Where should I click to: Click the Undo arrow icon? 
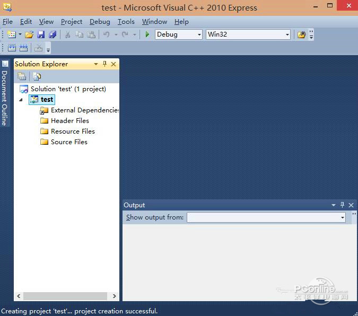pyautogui.click(x=107, y=34)
